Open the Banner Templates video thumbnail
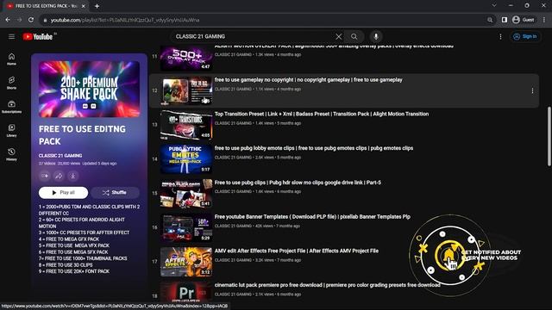This screenshot has height=310, width=552. pyautogui.click(x=186, y=227)
